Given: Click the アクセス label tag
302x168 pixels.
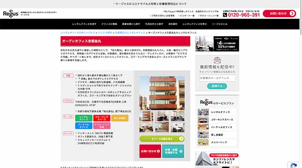Looking at the screenshot, I should pyautogui.click(x=68, y=101).
